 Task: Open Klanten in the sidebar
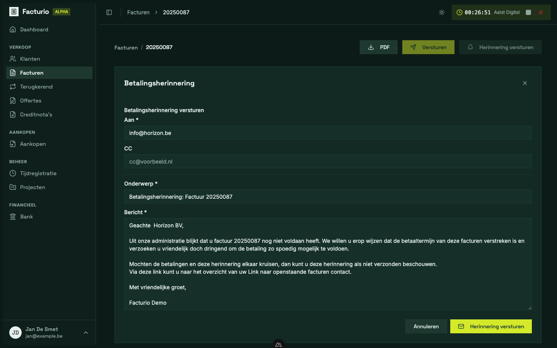[x=49, y=59]
